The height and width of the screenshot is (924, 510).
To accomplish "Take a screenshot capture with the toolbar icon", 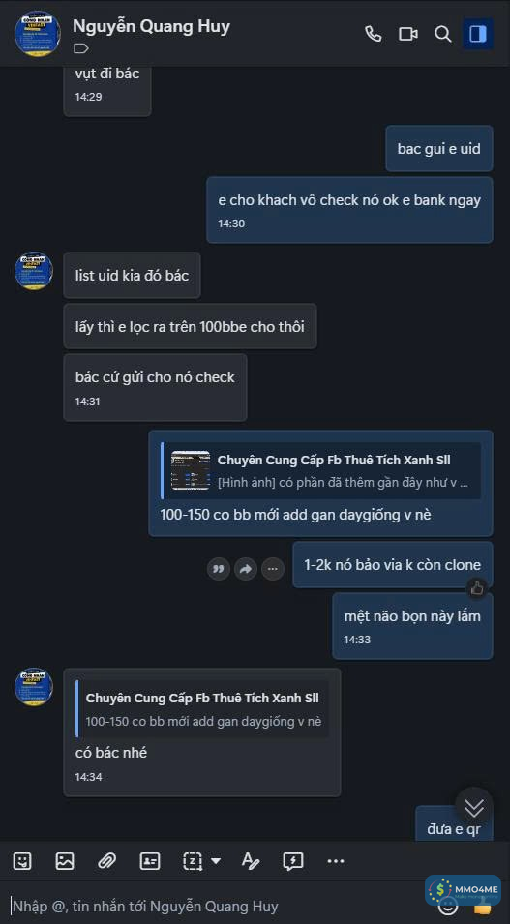I will pyautogui.click(x=193, y=861).
